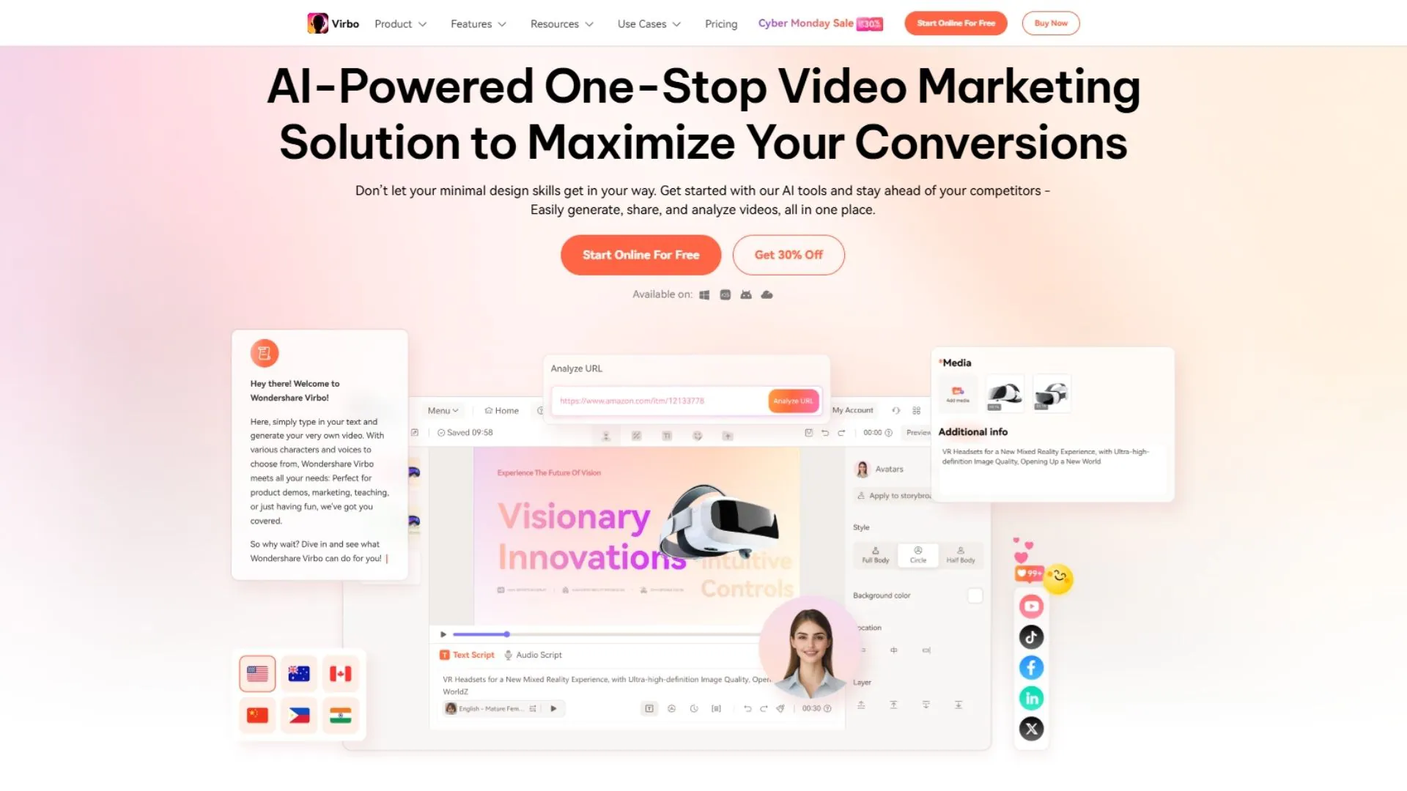Click the Facebook share icon
This screenshot has height=791, width=1407.
point(1031,666)
